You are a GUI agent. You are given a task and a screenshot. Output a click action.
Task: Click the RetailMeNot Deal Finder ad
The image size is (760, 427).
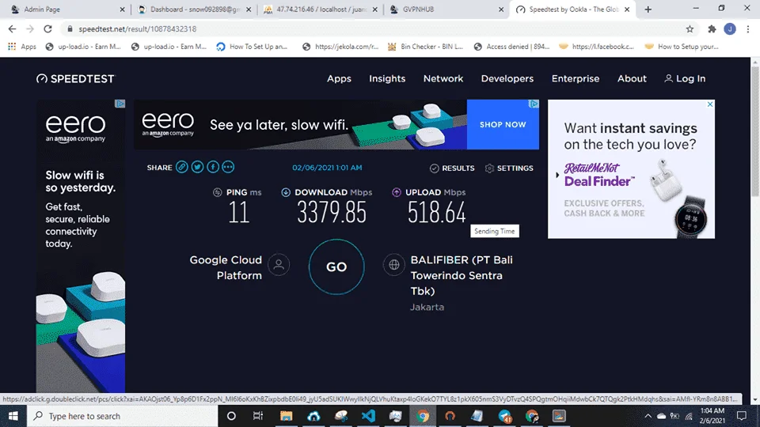coord(631,169)
